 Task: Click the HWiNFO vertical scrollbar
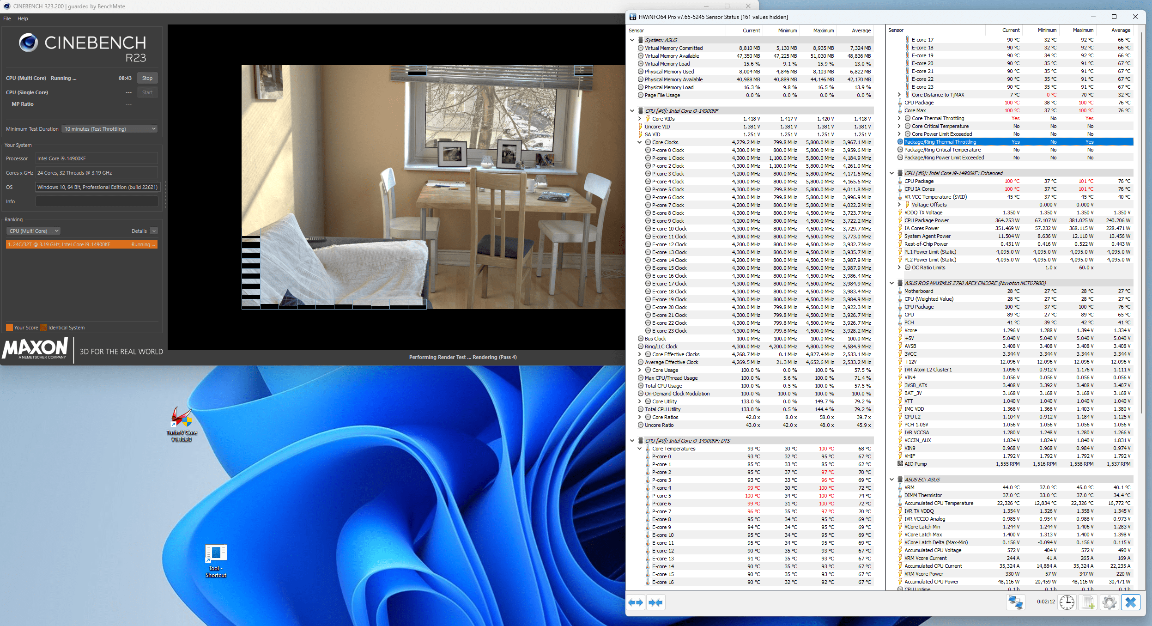1141,222
